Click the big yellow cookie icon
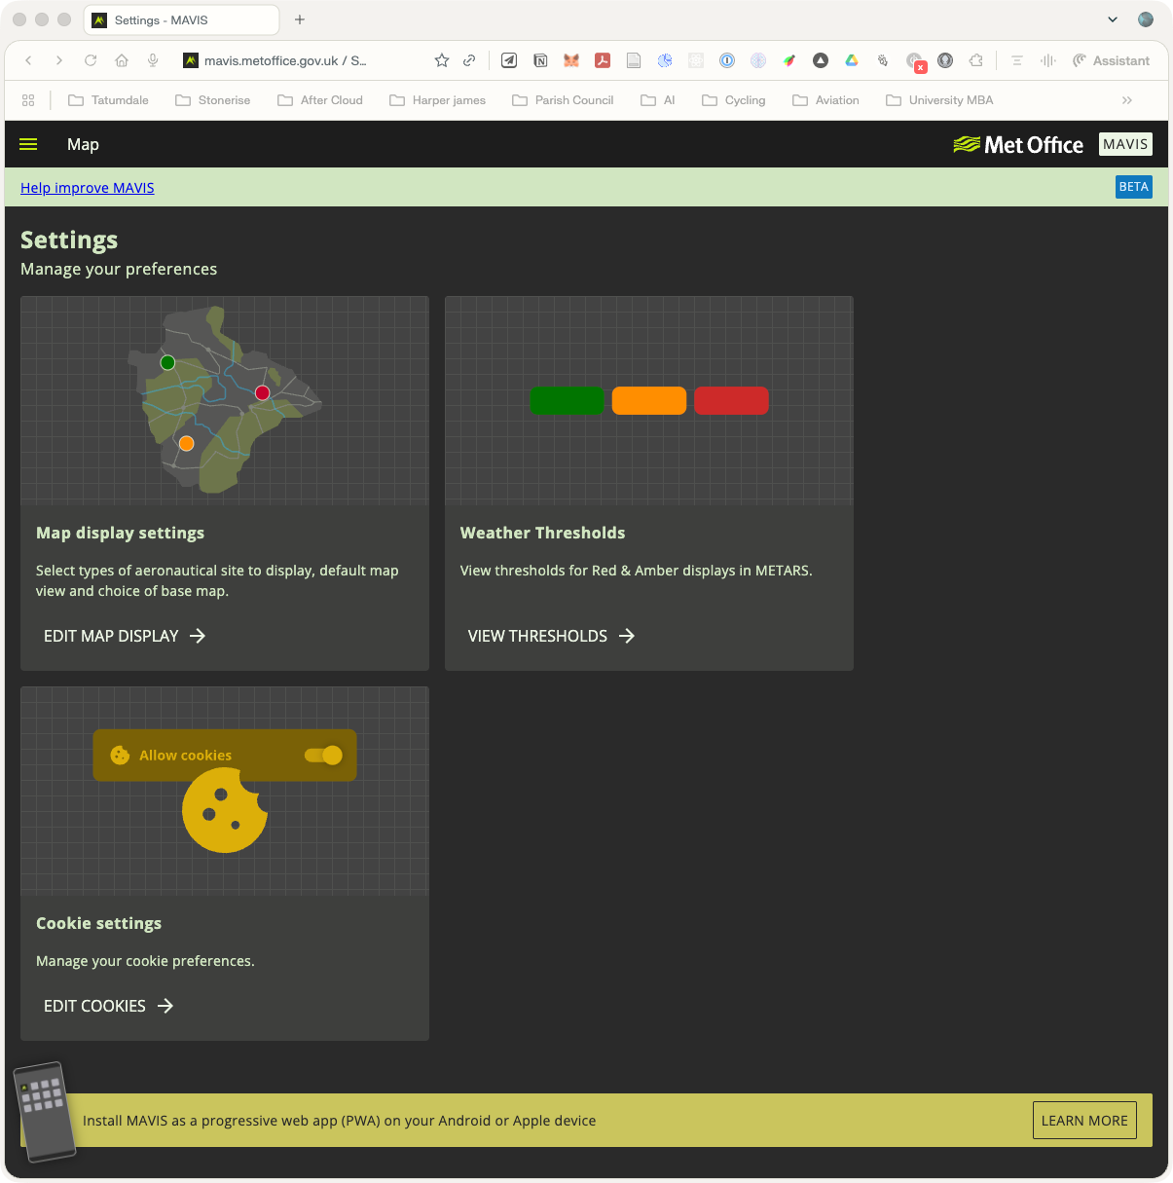Screen dimensions: 1173x1183 coord(225,810)
